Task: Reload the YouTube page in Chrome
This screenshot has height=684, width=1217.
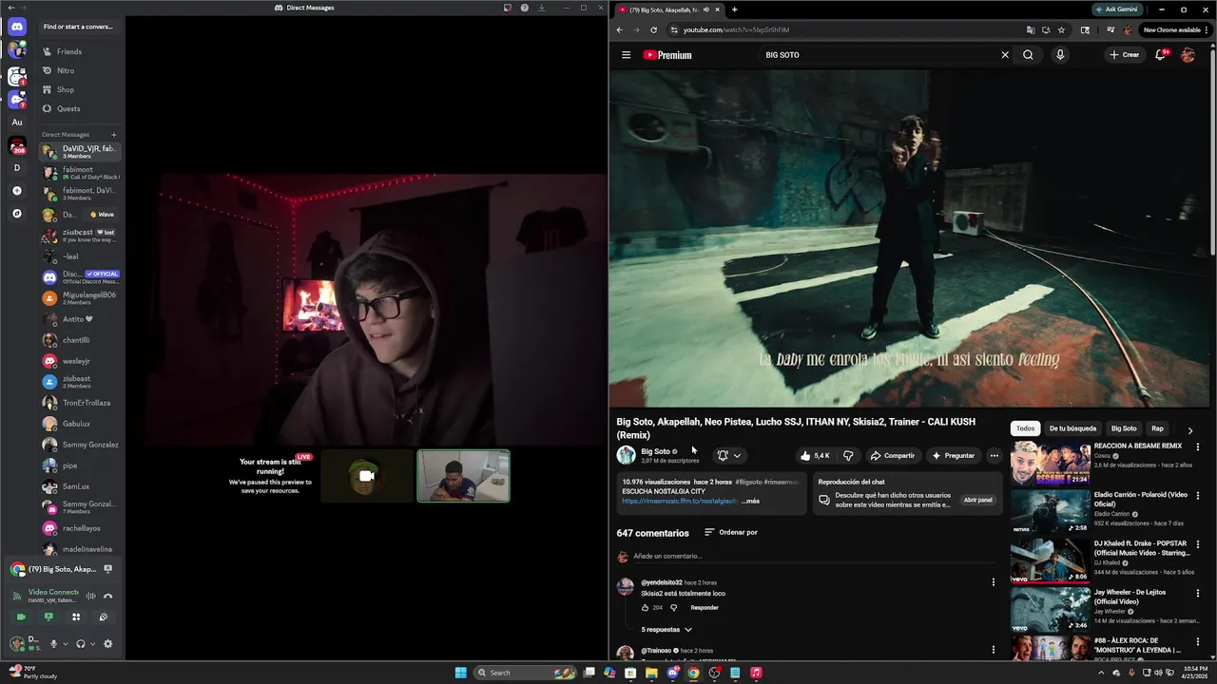Action: tap(653, 29)
